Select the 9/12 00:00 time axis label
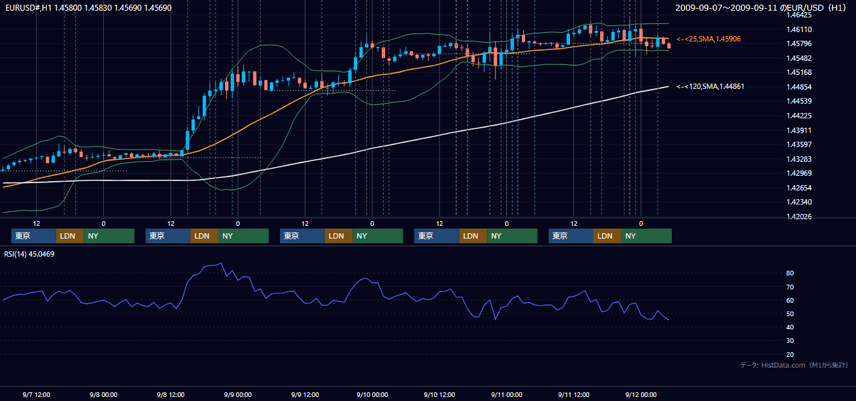Image resolution: width=856 pixels, height=401 pixels. tap(640, 394)
